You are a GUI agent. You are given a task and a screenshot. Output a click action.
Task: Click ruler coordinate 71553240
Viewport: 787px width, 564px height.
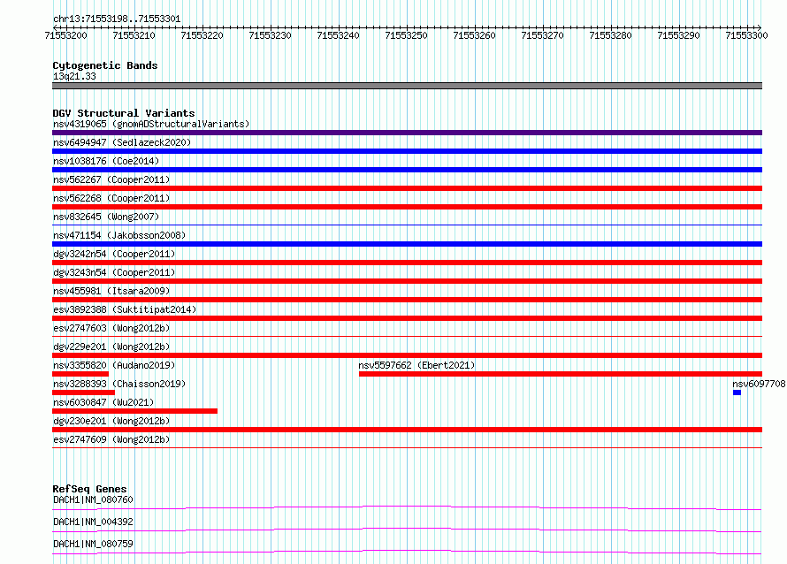[x=339, y=35]
